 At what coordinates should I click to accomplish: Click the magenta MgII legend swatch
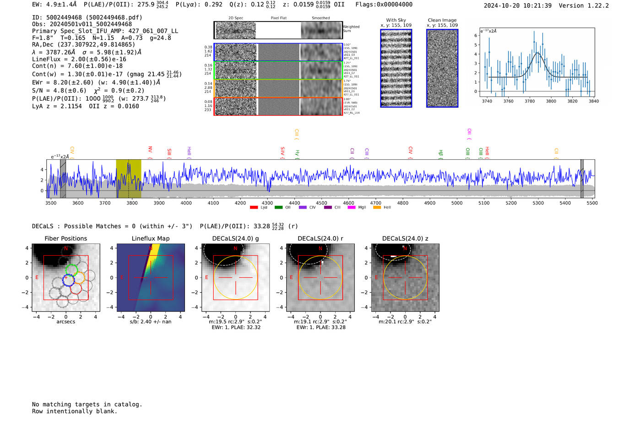coord(352,208)
